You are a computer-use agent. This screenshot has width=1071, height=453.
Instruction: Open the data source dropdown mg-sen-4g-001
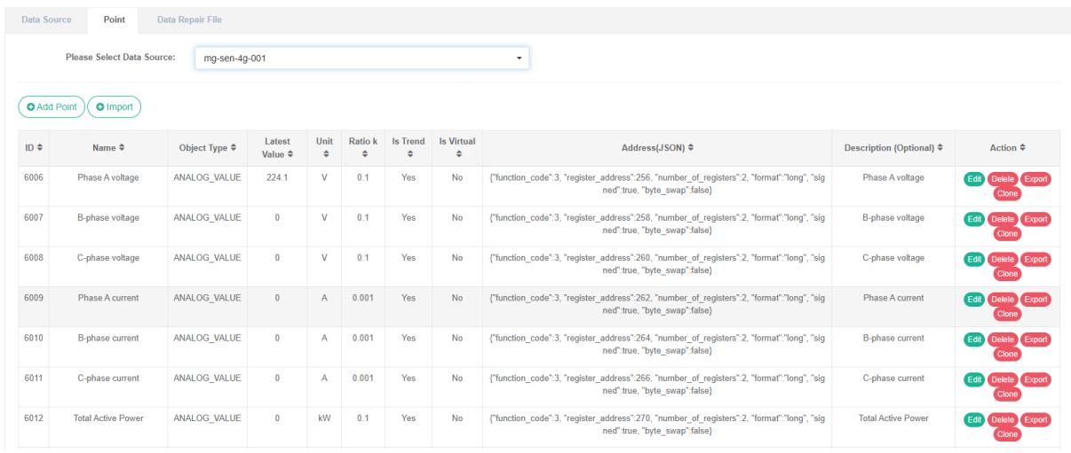[361, 59]
